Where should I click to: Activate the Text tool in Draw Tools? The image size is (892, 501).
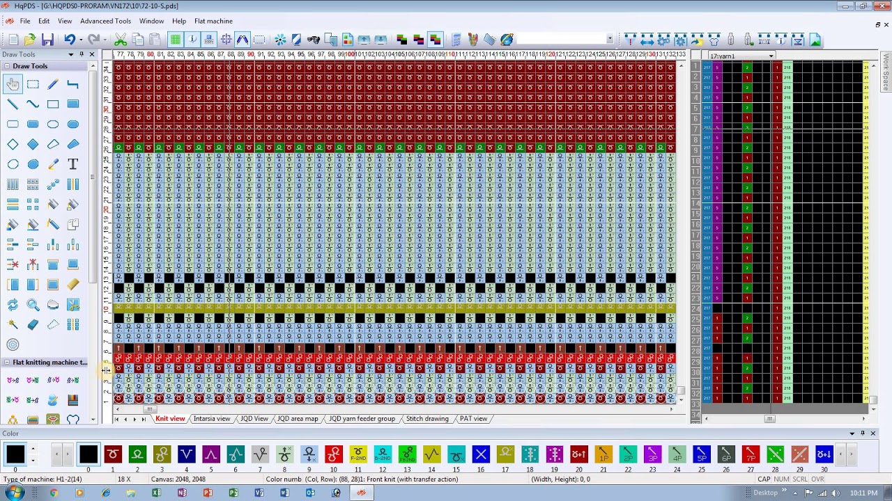click(x=73, y=164)
